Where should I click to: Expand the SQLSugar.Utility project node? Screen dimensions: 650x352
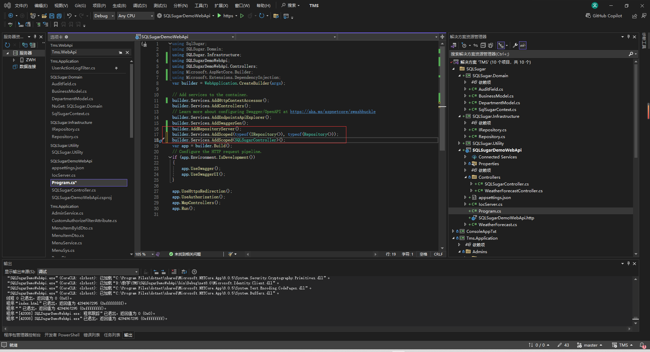tap(459, 144)
